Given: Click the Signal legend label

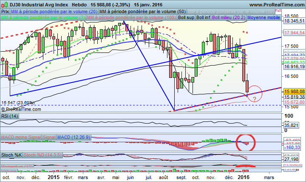Looking at the screenshot, I should [x=49, y=137].
